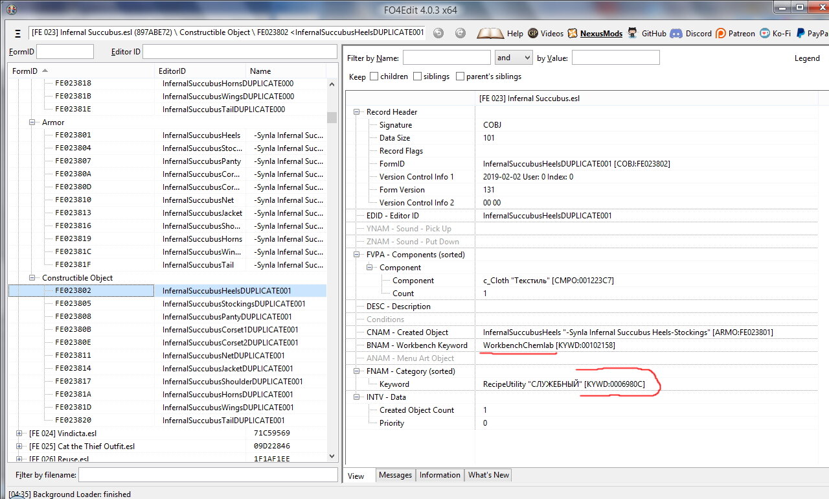Enable the Keep siblings checkbox

418,76
